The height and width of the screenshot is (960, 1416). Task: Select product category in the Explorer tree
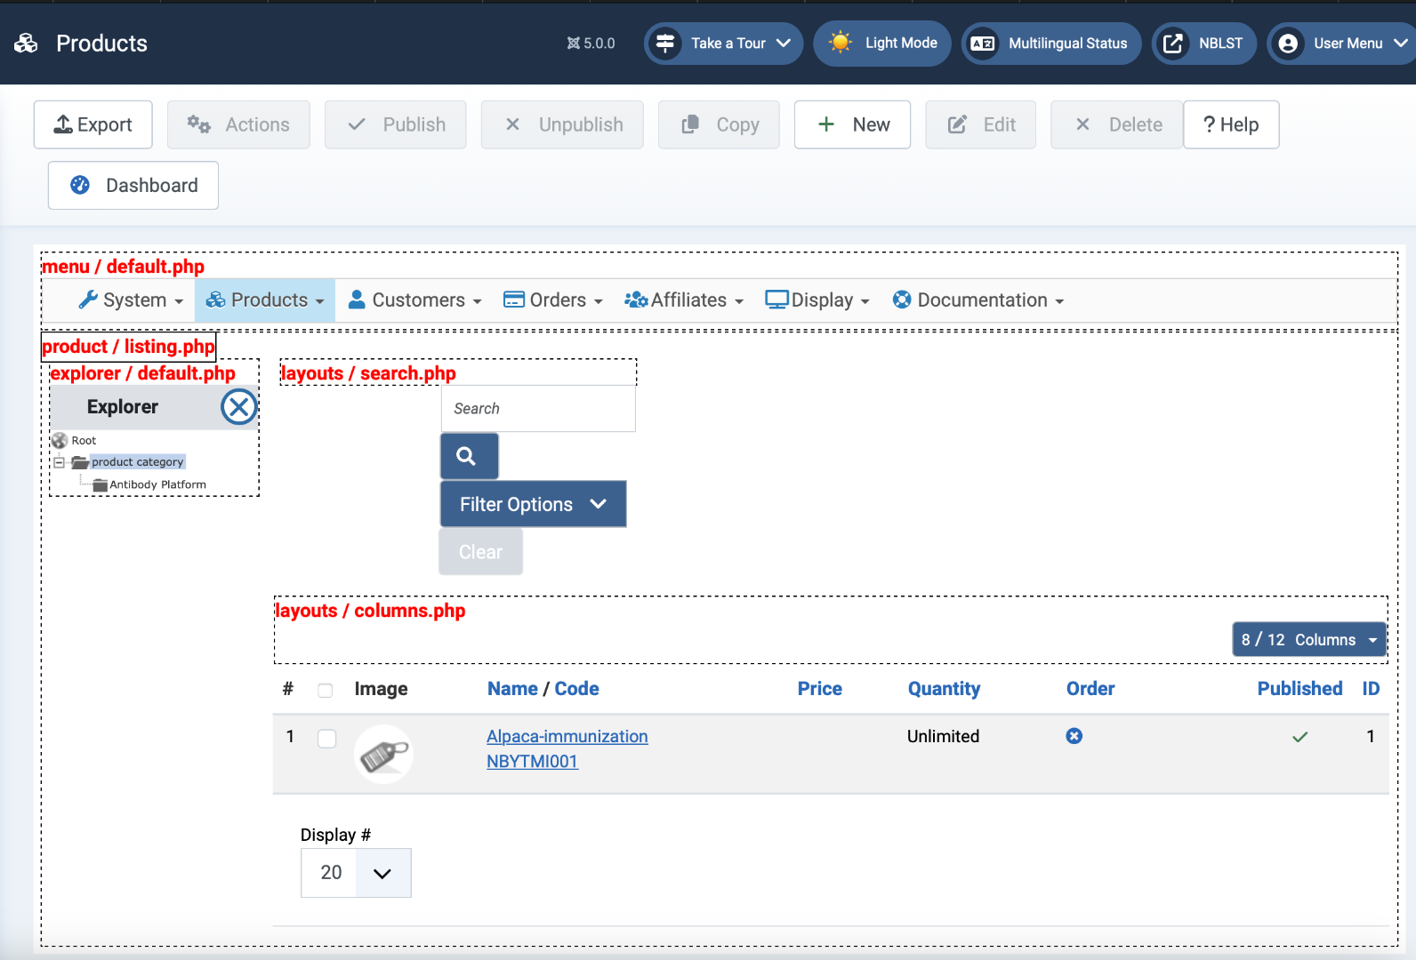click(138, 462)
